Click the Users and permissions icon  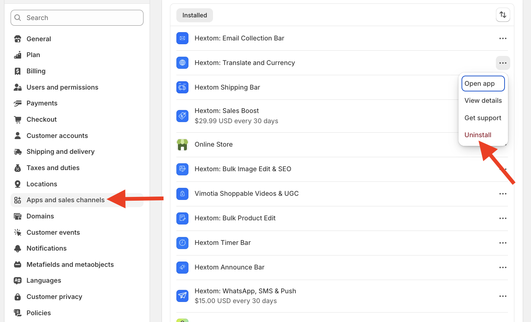tap(18, 87)
